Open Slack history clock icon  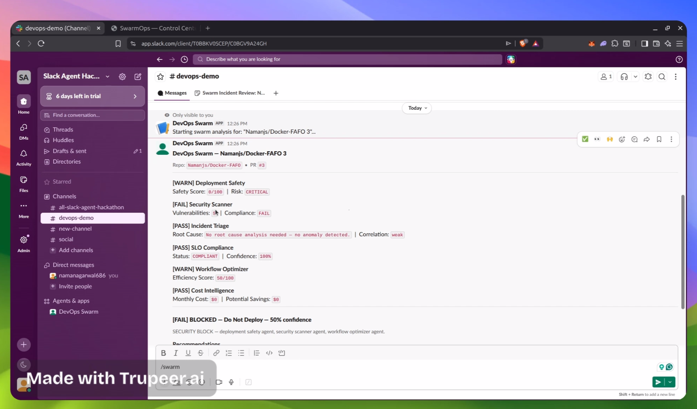tap(184, 59)
